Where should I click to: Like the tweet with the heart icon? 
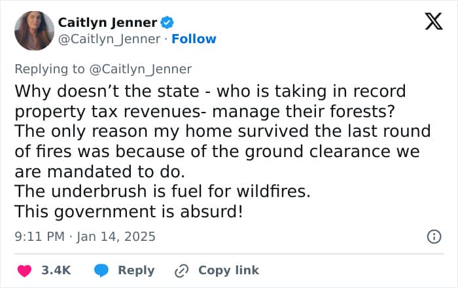click(x=24, y=270)
